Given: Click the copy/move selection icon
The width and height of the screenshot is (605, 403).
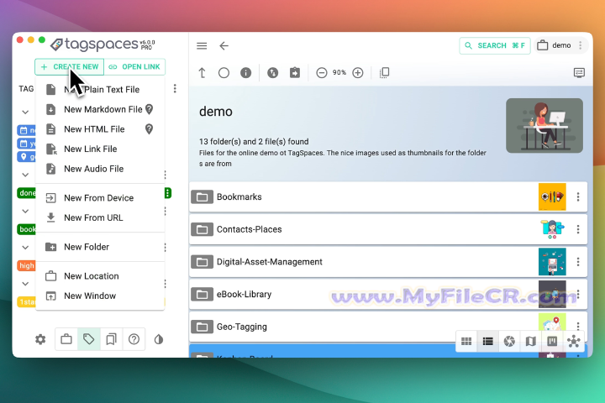Looking at the screenshot, I should point(384,72).
